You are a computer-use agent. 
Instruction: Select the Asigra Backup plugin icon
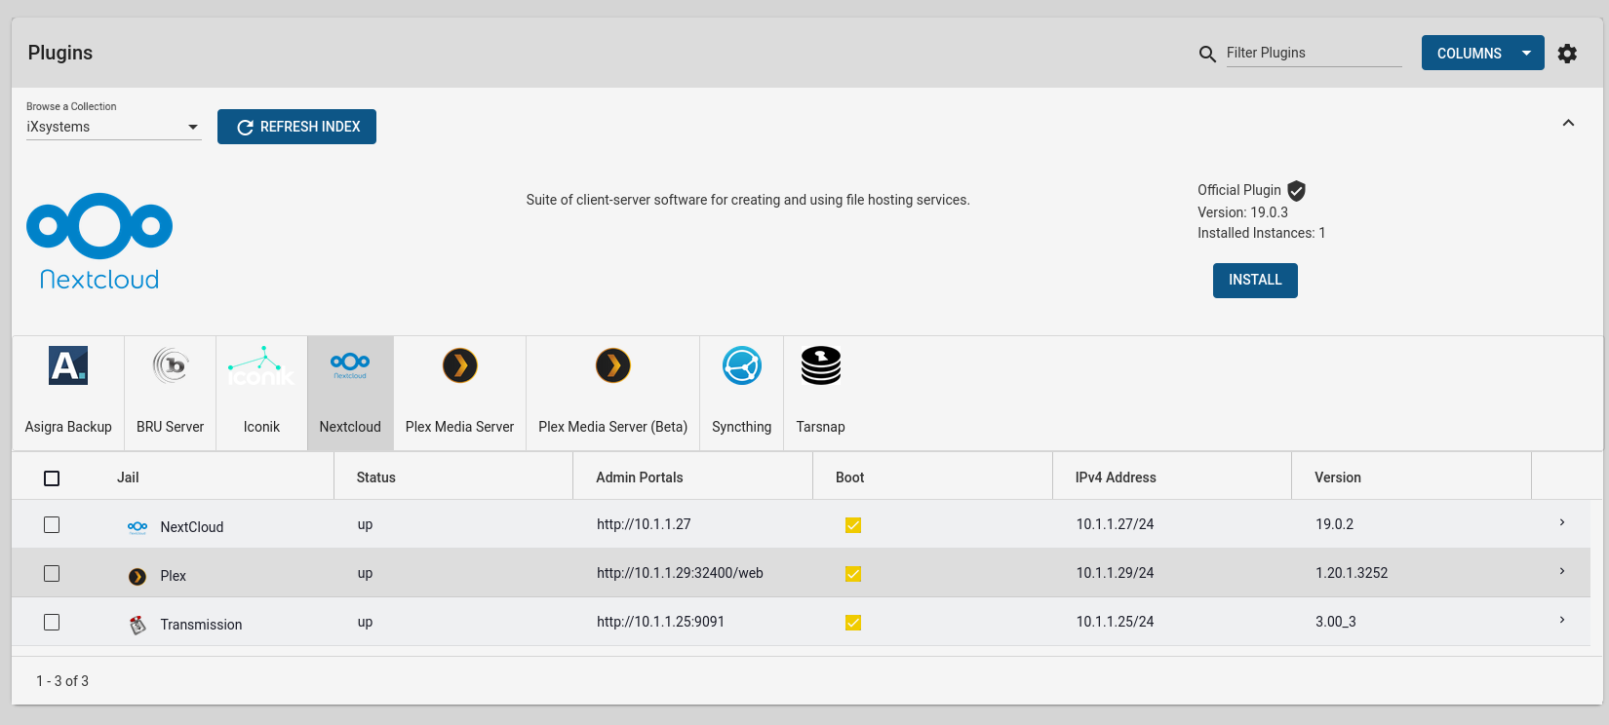click(x=68, y=365)
